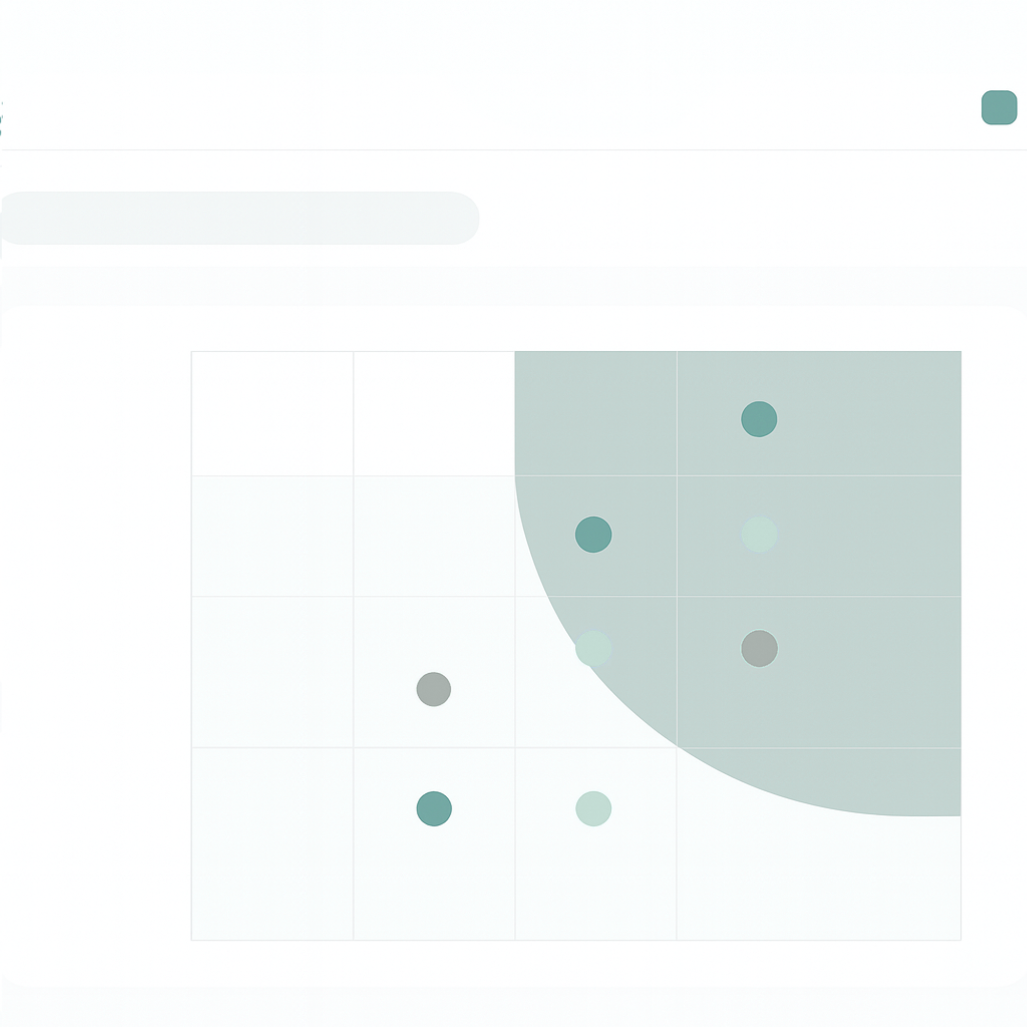Select the gray dot outside the shaded region
Image resolution: width=1027 pixels, height=1027 pixels.
[x=434, y=689]
